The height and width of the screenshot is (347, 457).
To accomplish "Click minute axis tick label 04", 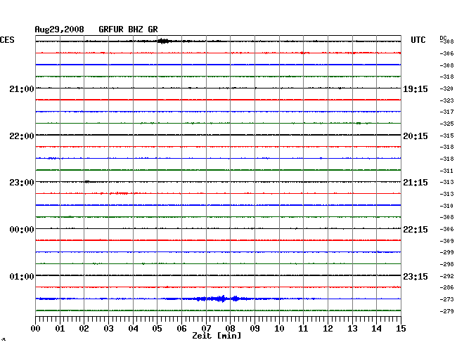I will [133, 328].
